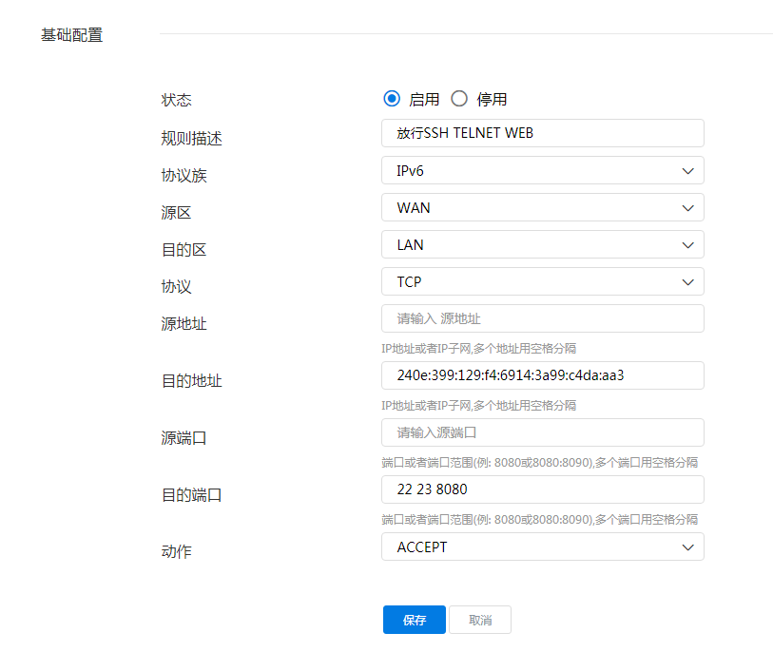Screen dimensions: 773x652
Task: Click the 目的端口 field containing 22 23 8080
Action: (x=542, y=489)
